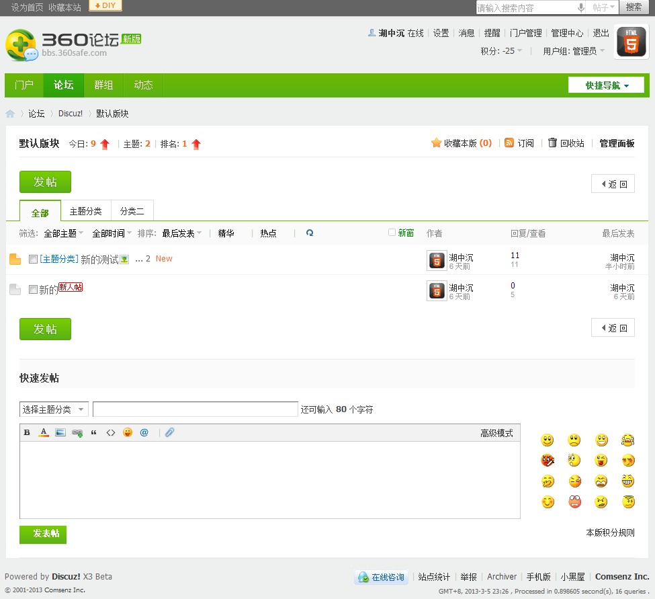Click the insert link icon in the editor
Image resolution: width=655 pixels, height=599 pixels.
pos(77,433)
